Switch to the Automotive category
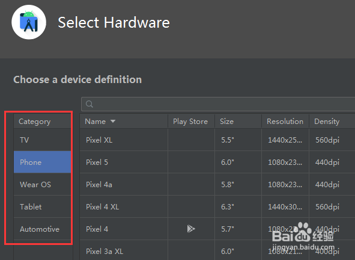The width and height of the screenshot is (355, 260). (x=42, y=229)
